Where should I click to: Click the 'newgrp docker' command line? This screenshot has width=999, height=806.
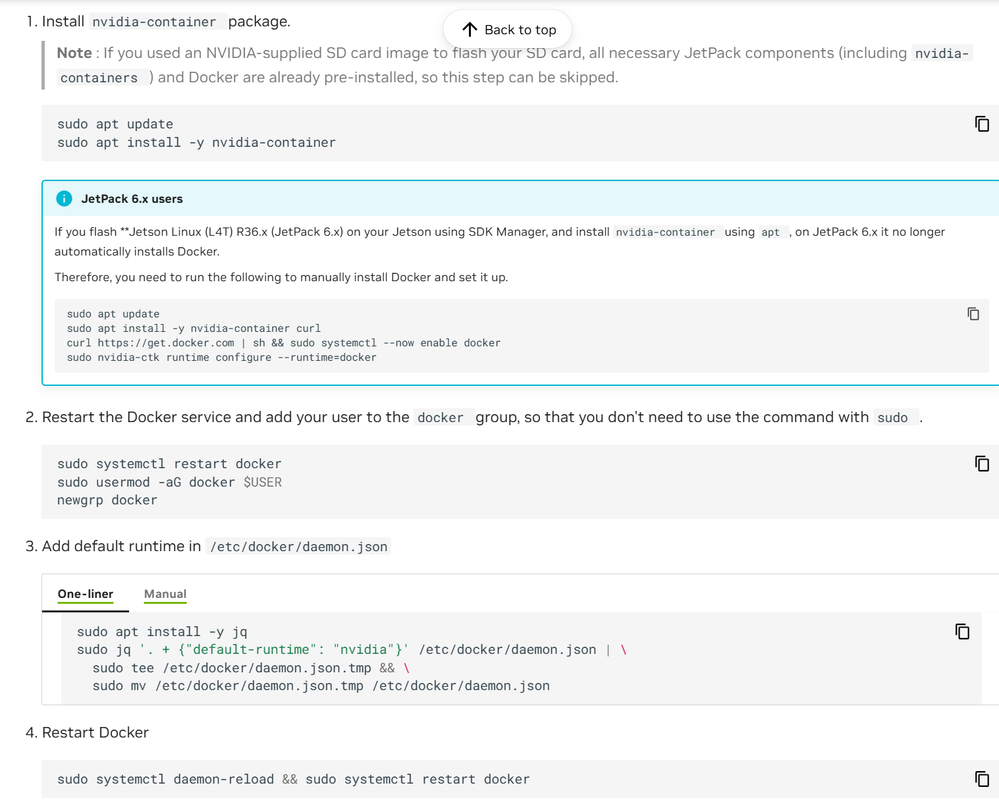tap(107, 500)
